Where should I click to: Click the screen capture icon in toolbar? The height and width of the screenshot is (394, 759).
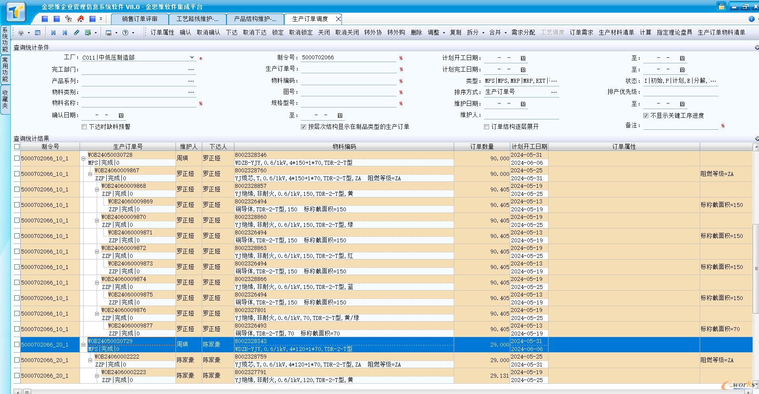(108, 33)
